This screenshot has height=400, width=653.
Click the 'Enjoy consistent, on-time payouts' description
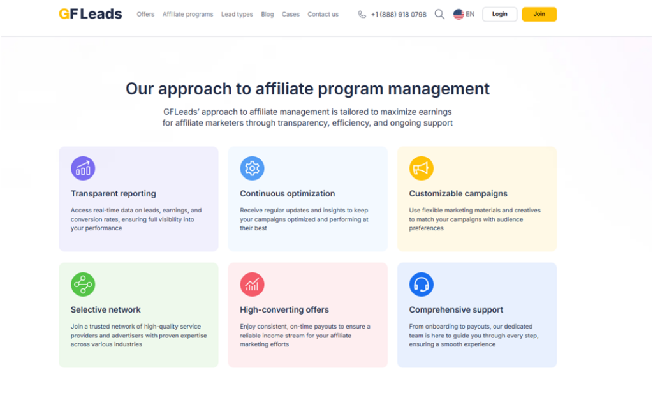[x=305, y=336]
